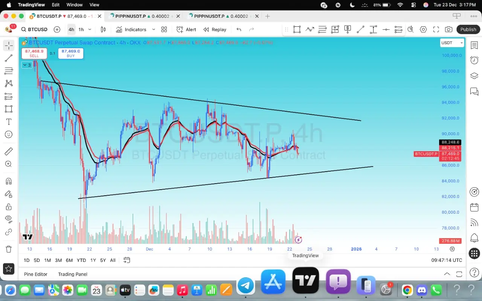Open the go-to-date calendar icon
Viewport: 482px width, 301px height.
click(127, 260)
